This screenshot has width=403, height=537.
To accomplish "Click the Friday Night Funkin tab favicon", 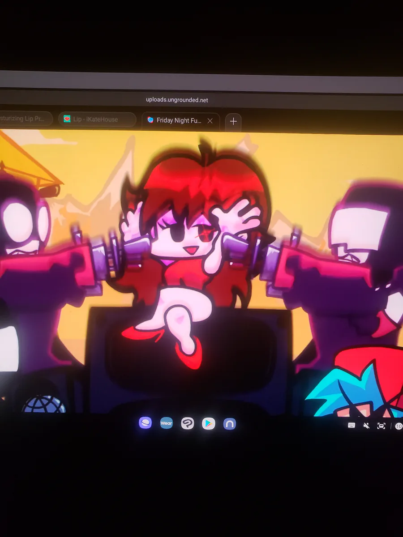I will click(150, 120).
